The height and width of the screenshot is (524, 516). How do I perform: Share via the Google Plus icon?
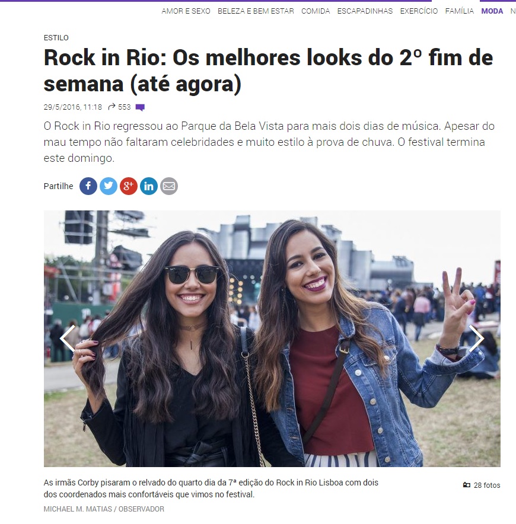129,186
